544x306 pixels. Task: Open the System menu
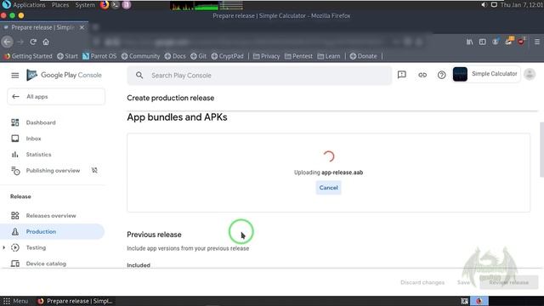[85, 5]
